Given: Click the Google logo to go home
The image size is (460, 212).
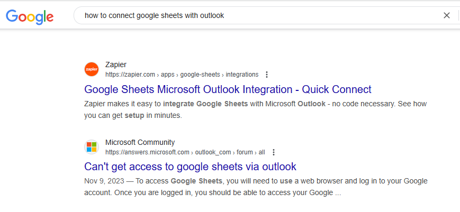Looking at the screenshot, I should coord(30,17).
